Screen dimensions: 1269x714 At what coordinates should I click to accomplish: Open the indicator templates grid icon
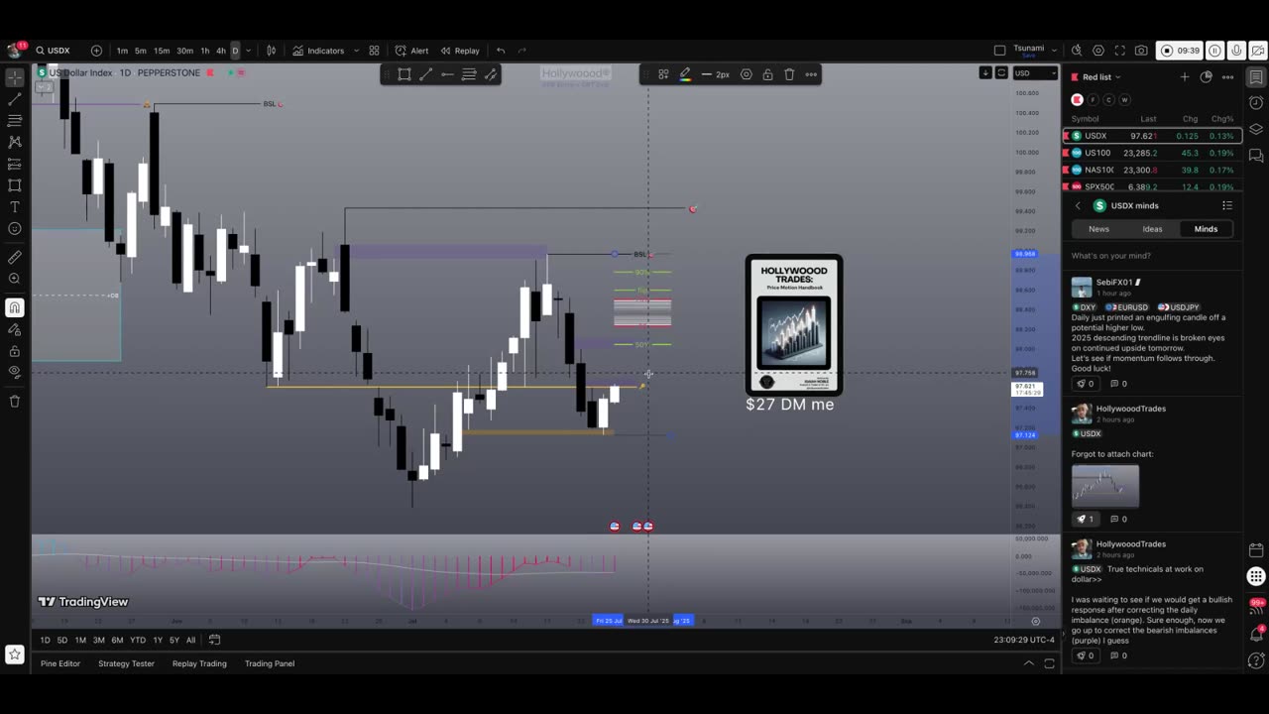374,51
